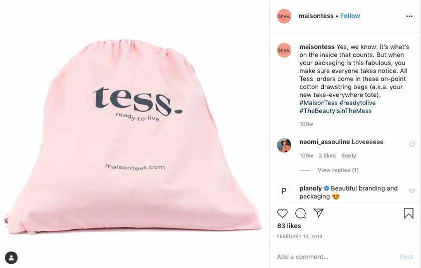
Task: Open the #MaisonTess hashtag
Action: point(318,103)
